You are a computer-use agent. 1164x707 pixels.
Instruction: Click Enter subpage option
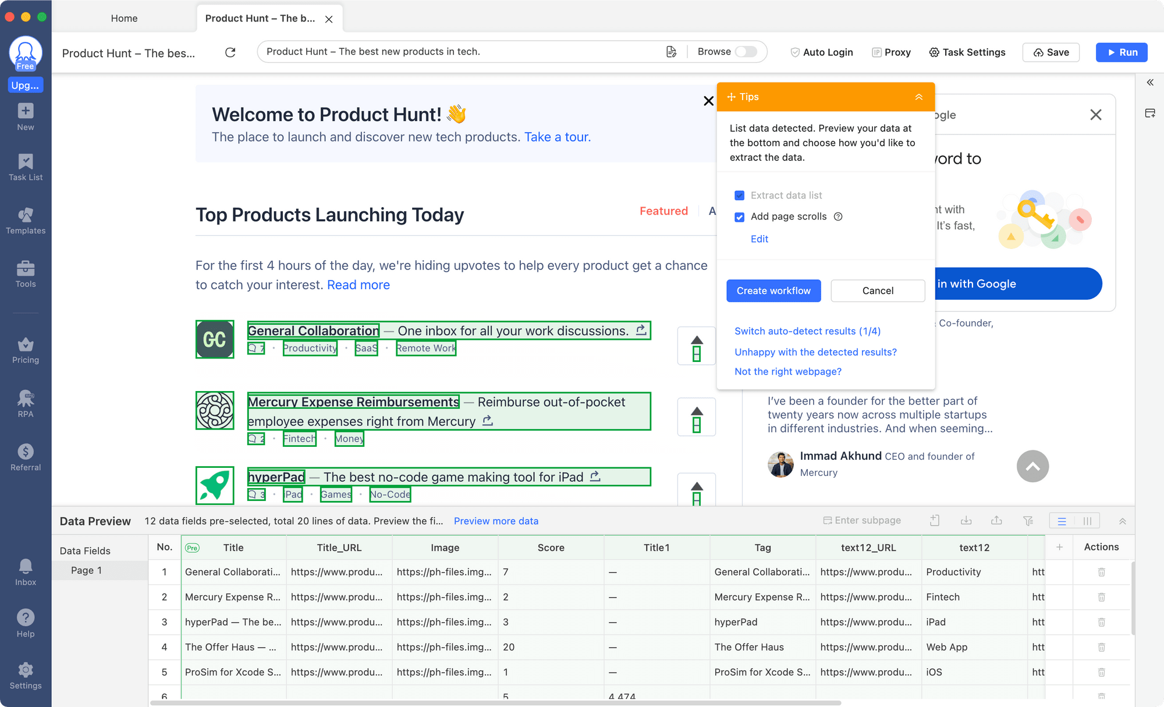click(862, 520)
